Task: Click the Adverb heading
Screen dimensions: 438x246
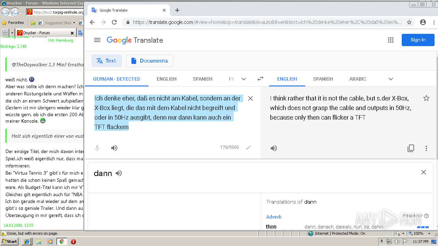Action: point(274,217)
